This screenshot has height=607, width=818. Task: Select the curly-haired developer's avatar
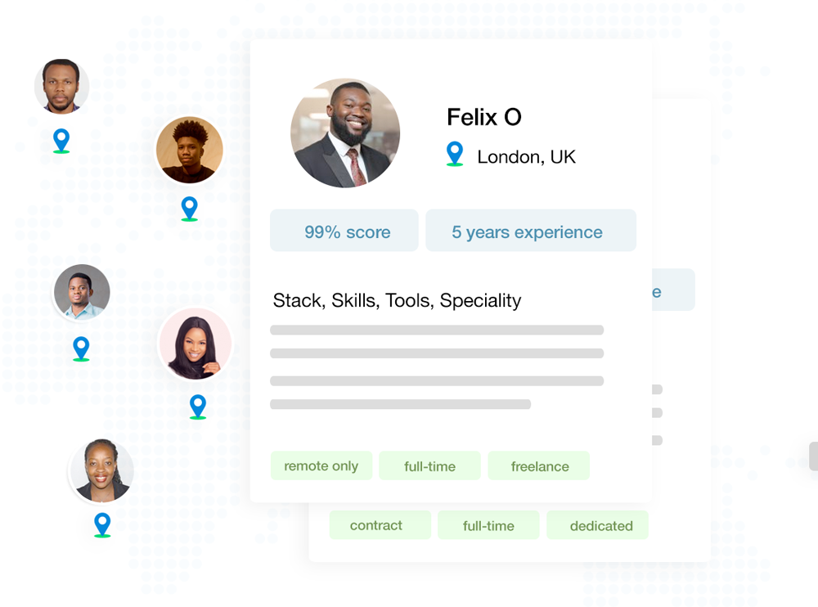click(189, 151)
